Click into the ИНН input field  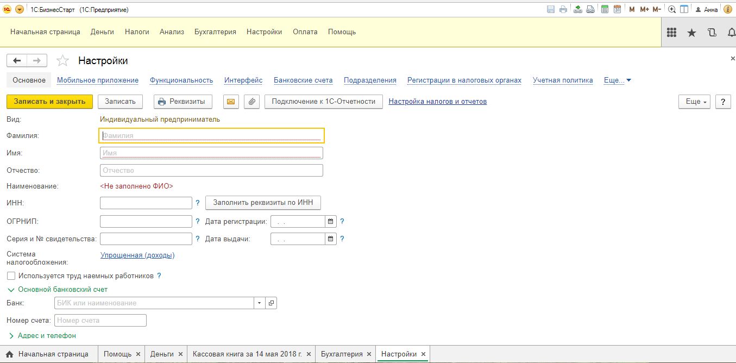point(146,203)
